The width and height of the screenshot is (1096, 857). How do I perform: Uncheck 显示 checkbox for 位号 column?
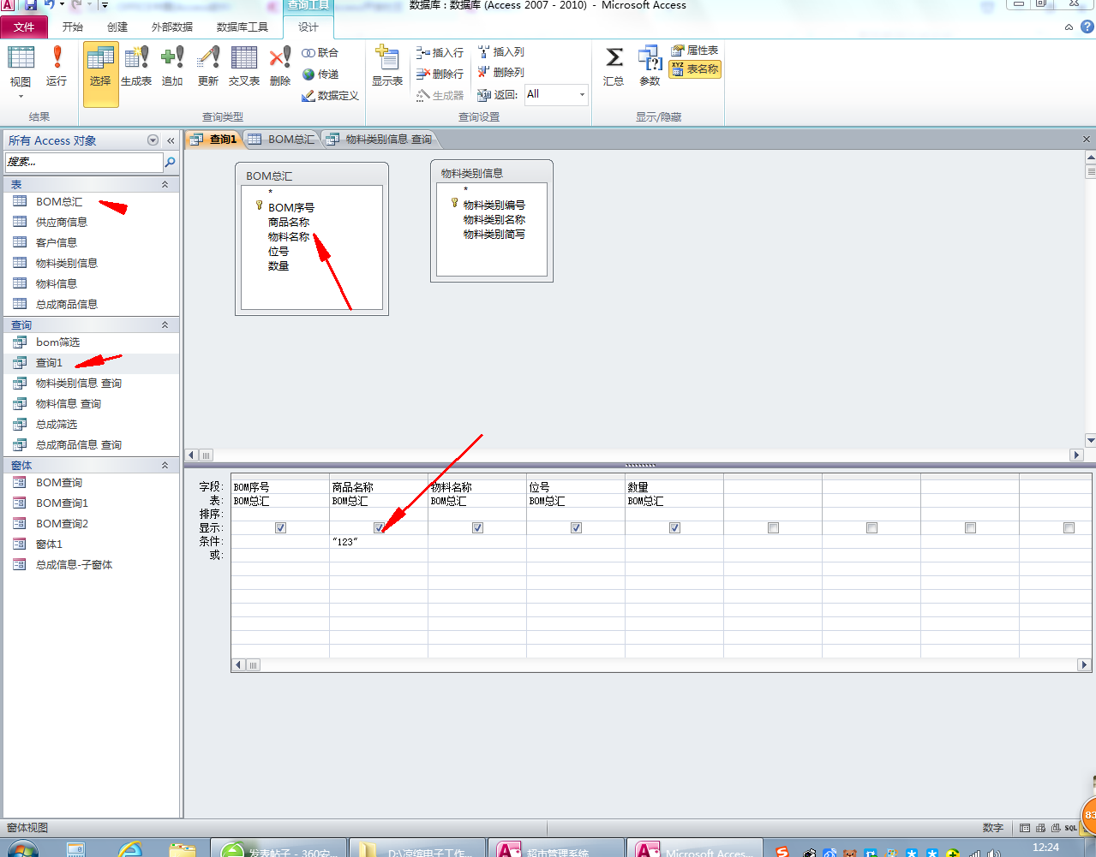tap(576, 527)
